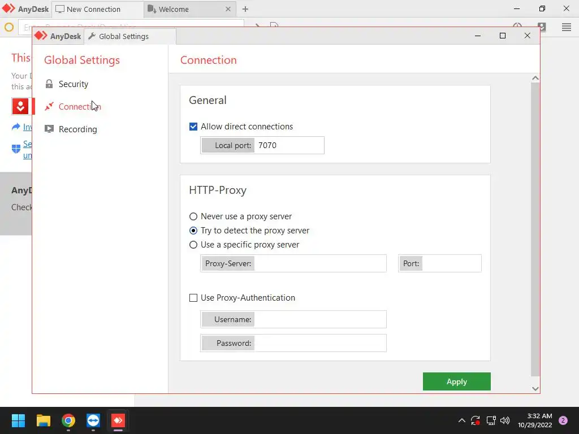Enable Use Proxy-Authentication checkbox

click(x=193, y=298)
